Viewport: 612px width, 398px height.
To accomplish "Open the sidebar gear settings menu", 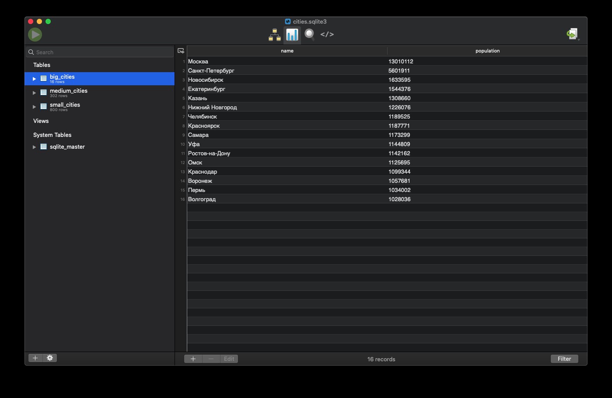I will [50, 358].
